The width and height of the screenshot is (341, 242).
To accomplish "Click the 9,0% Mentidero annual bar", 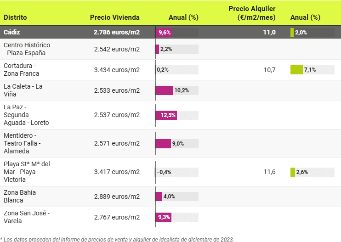I will pyautogui.click(x=163, y=144).
